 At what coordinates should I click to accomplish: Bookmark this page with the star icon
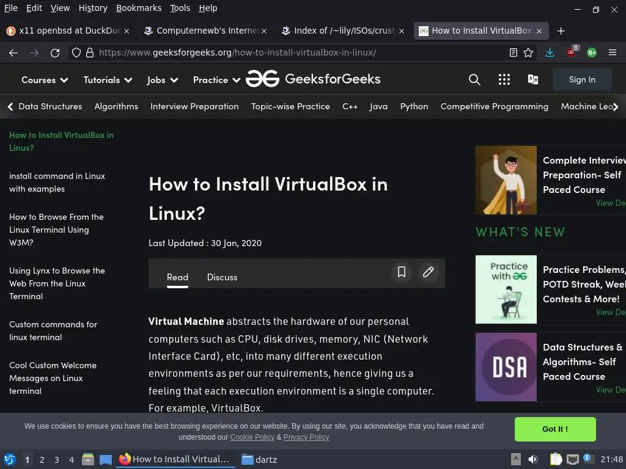point(528,53)
